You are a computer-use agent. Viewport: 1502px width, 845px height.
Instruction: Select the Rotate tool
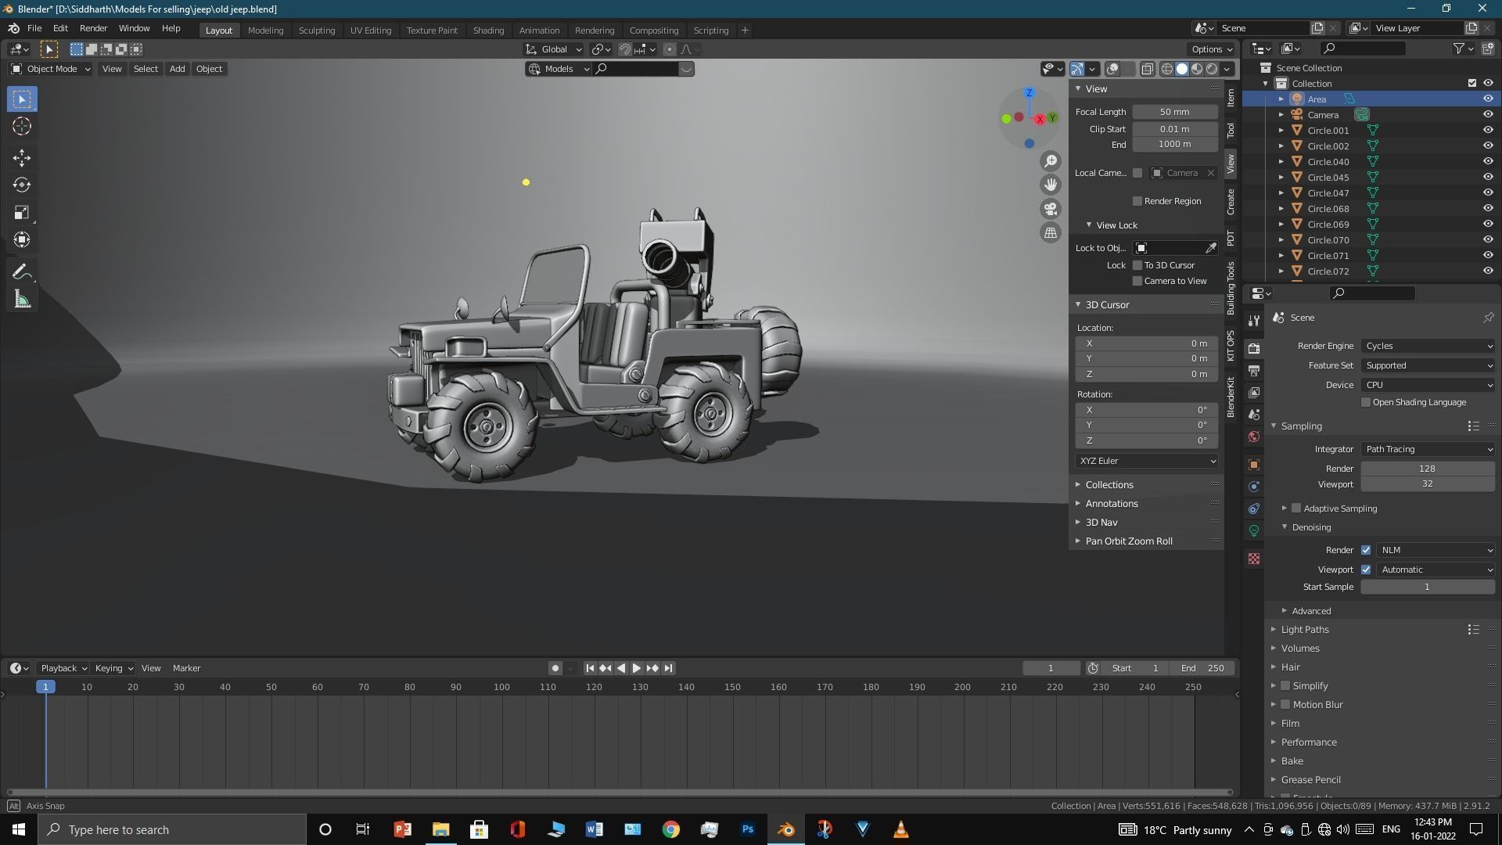pos(22,185)
